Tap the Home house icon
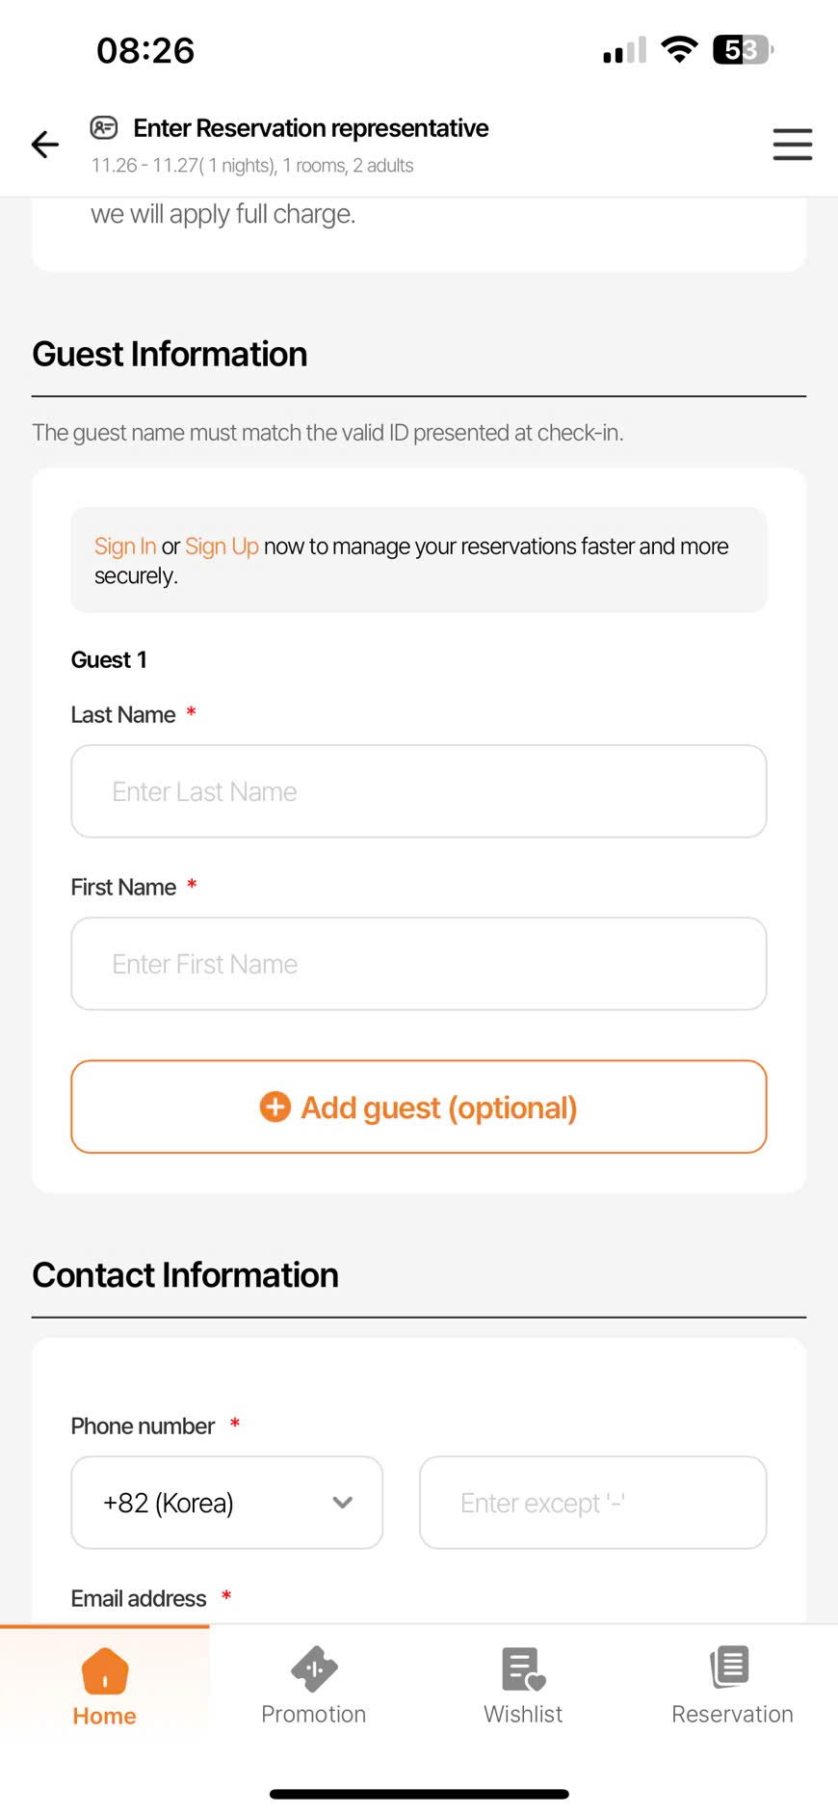This screenshot has width=838, height=1815. [x=105, y=1670]
